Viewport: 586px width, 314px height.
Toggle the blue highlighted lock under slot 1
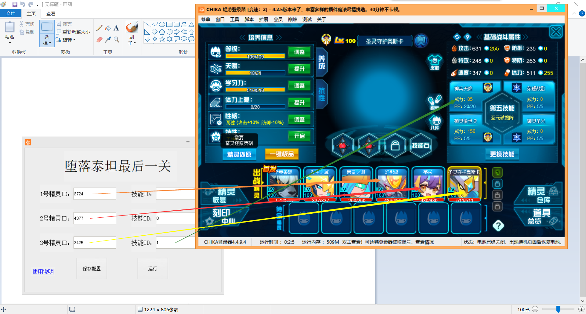497,184
